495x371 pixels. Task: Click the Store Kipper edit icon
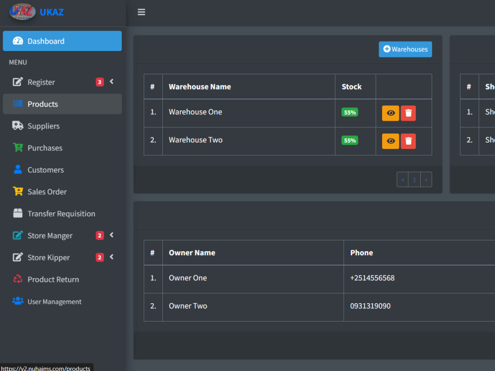pos(18,257)
